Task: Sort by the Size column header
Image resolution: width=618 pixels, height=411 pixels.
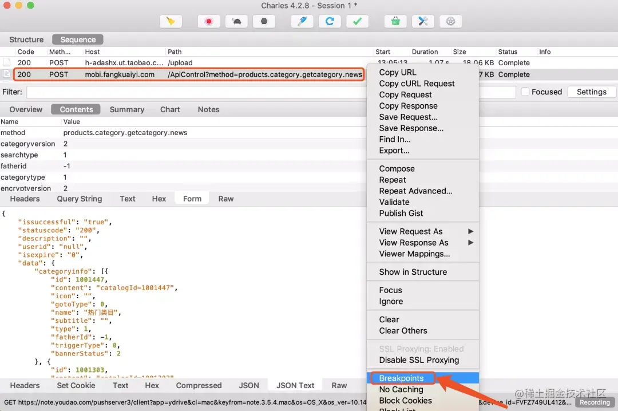Action: (x=459, y=52)
